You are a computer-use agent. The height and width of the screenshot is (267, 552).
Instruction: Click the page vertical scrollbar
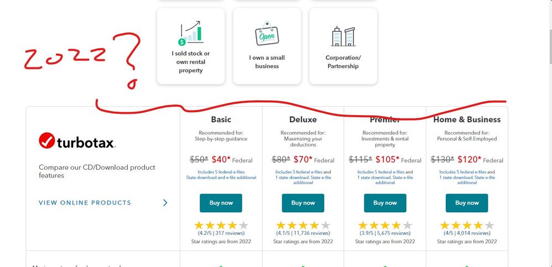[x=549, y=134]
